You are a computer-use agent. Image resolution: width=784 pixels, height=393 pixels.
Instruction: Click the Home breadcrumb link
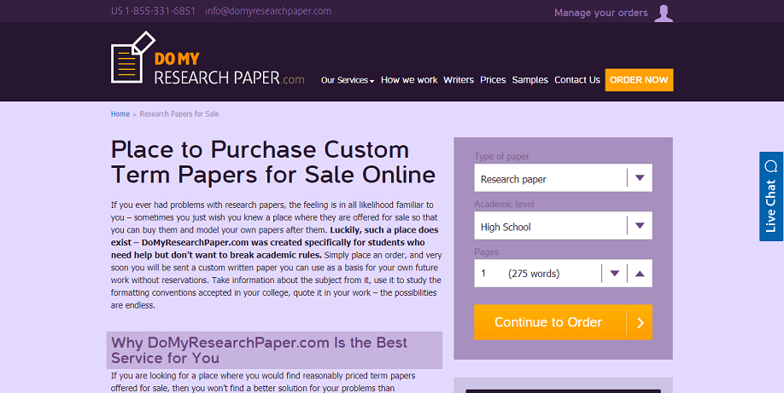[120, 114]
